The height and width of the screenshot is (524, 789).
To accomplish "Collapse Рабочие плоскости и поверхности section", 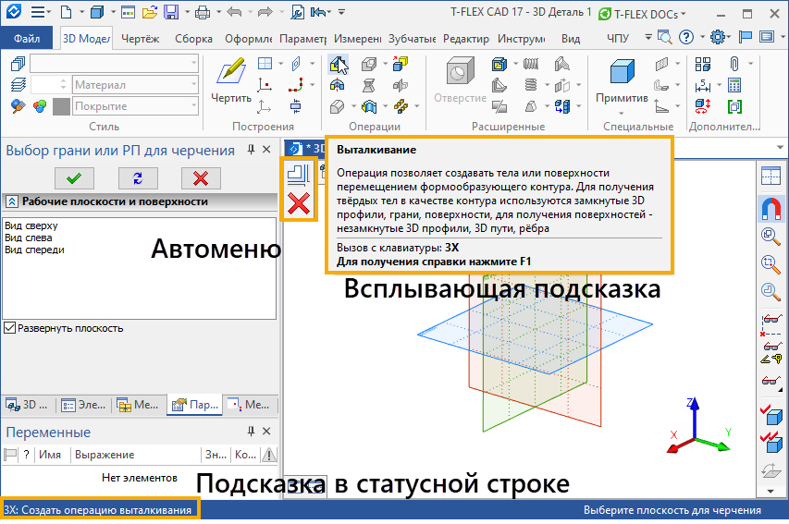I will pyautogui.click(x=12, y=201).
